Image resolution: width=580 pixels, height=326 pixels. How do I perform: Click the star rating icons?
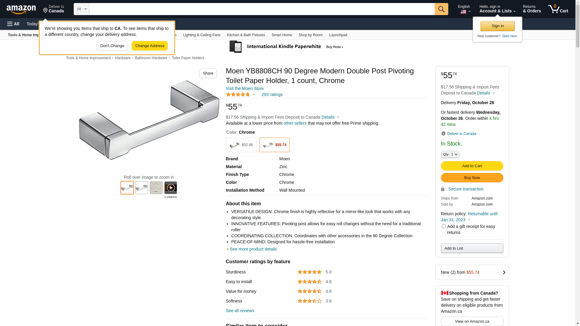point(238,95)
